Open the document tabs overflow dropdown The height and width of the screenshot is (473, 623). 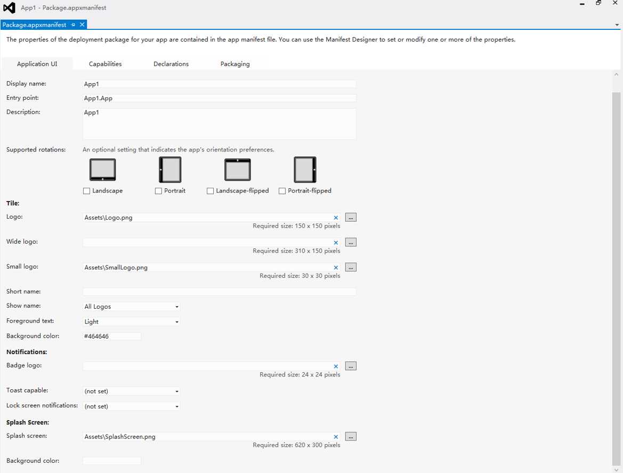[617, 25]
